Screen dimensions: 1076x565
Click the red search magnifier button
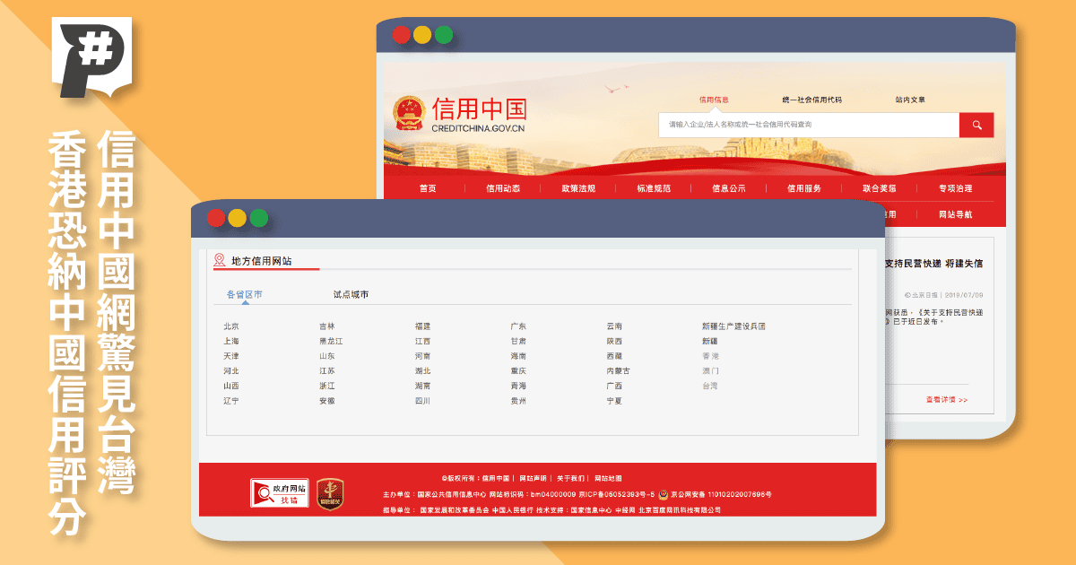tap(976, 125)
